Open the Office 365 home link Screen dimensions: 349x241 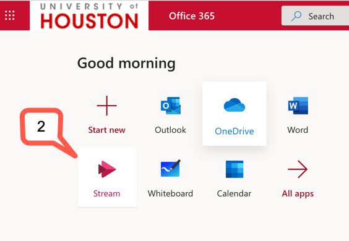click(192, 16)
